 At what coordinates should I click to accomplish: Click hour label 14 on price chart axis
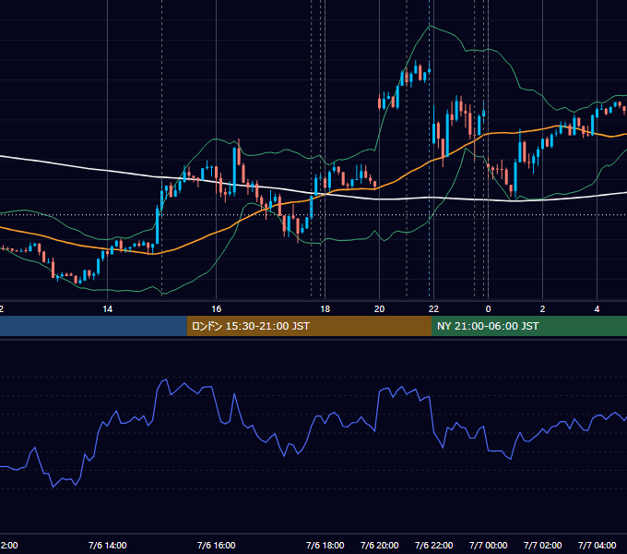point(108,309)
